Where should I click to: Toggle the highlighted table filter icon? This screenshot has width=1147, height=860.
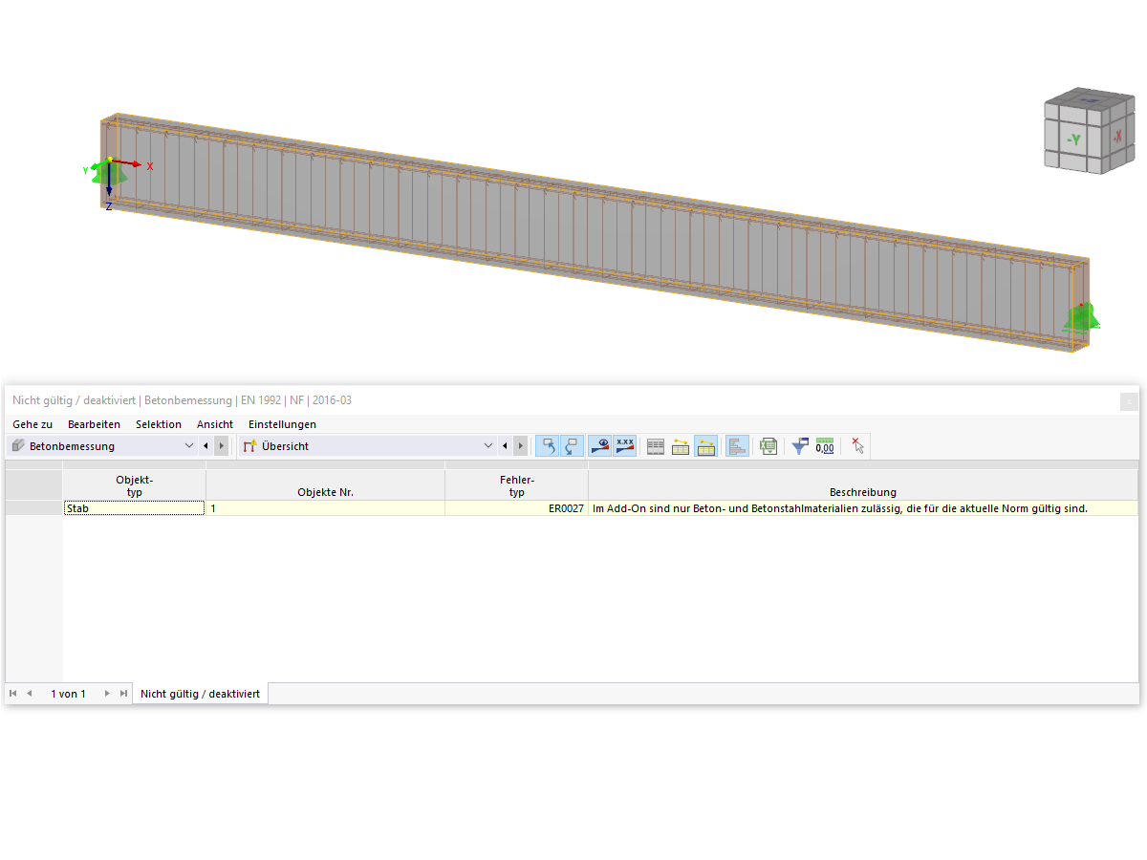tap(706, 446)
